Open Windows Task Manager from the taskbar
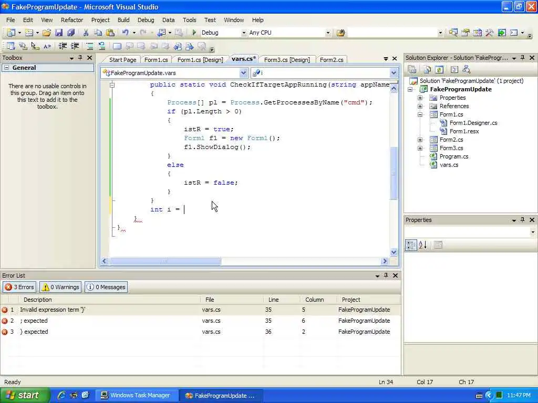Viewport: 538px width, 403px height. pyautogui.click(x=136, y=395)
